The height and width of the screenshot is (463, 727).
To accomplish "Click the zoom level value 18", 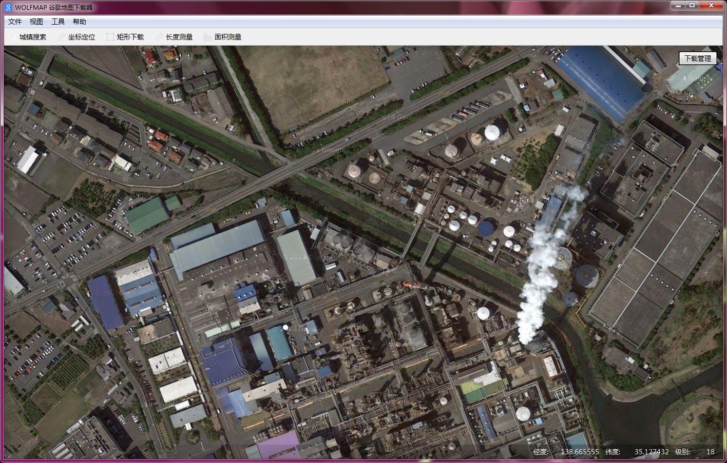I will click(710, 452).
